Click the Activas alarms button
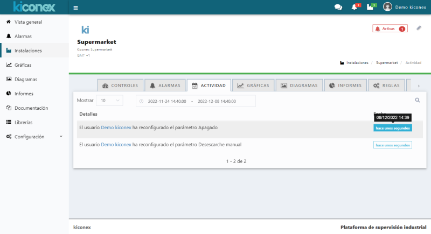 point(390,29)
